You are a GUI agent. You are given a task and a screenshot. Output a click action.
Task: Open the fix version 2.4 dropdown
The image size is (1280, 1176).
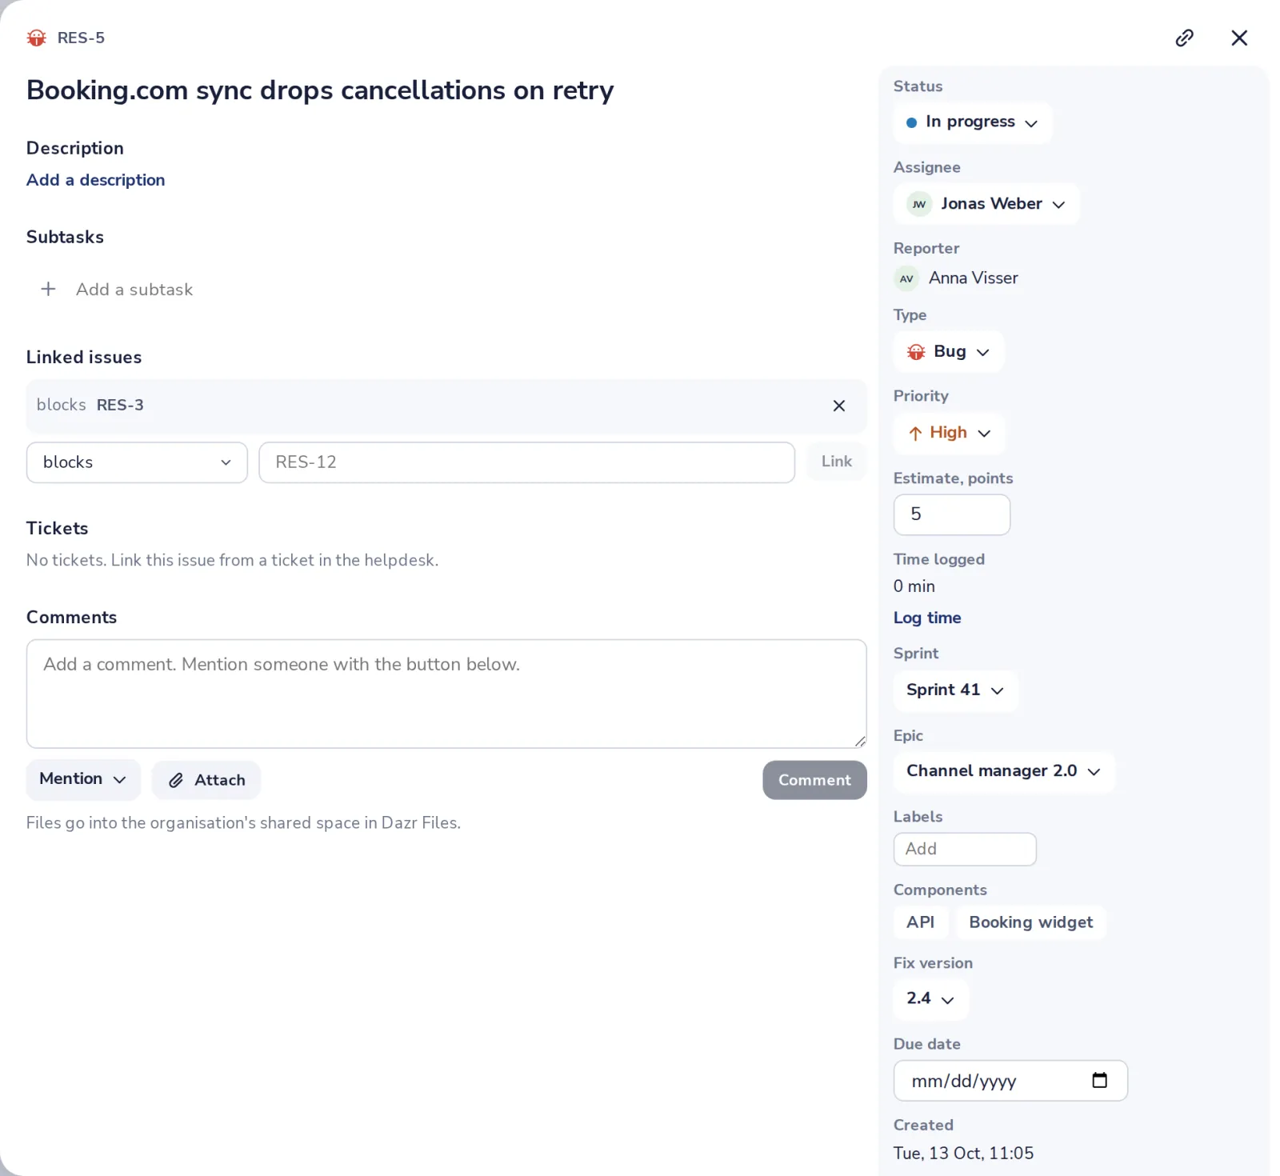click(x=930, y=998)
